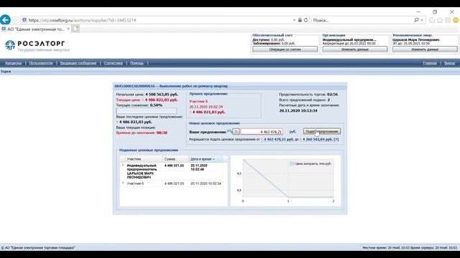Screen dimensions: 460x258
Task: Open a new browser tab
Action: click(x=75, y=29)
